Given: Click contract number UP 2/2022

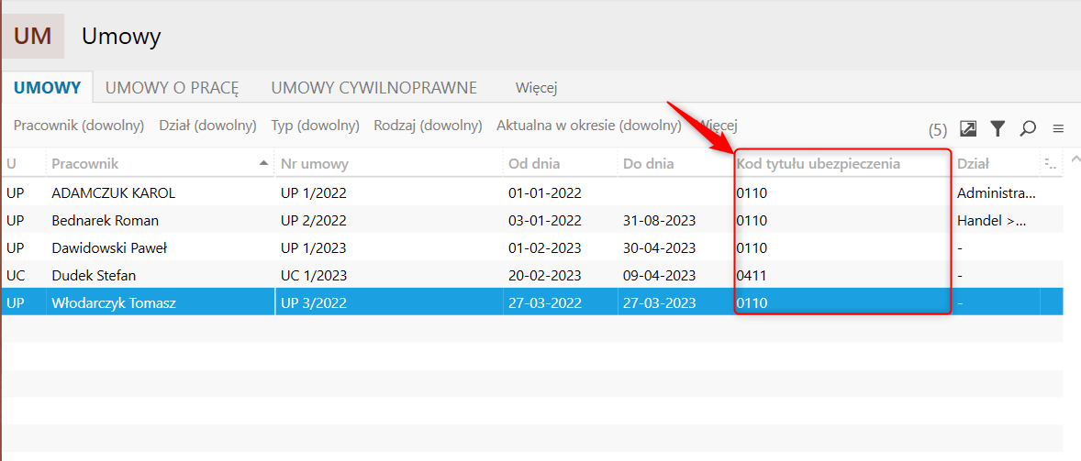Looking at the screenshot, I should point(313,221).
